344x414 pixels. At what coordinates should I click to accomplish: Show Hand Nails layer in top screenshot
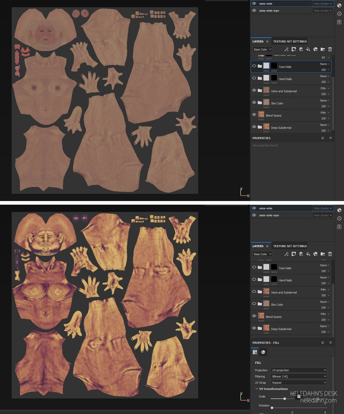click(x=254, y=78)
